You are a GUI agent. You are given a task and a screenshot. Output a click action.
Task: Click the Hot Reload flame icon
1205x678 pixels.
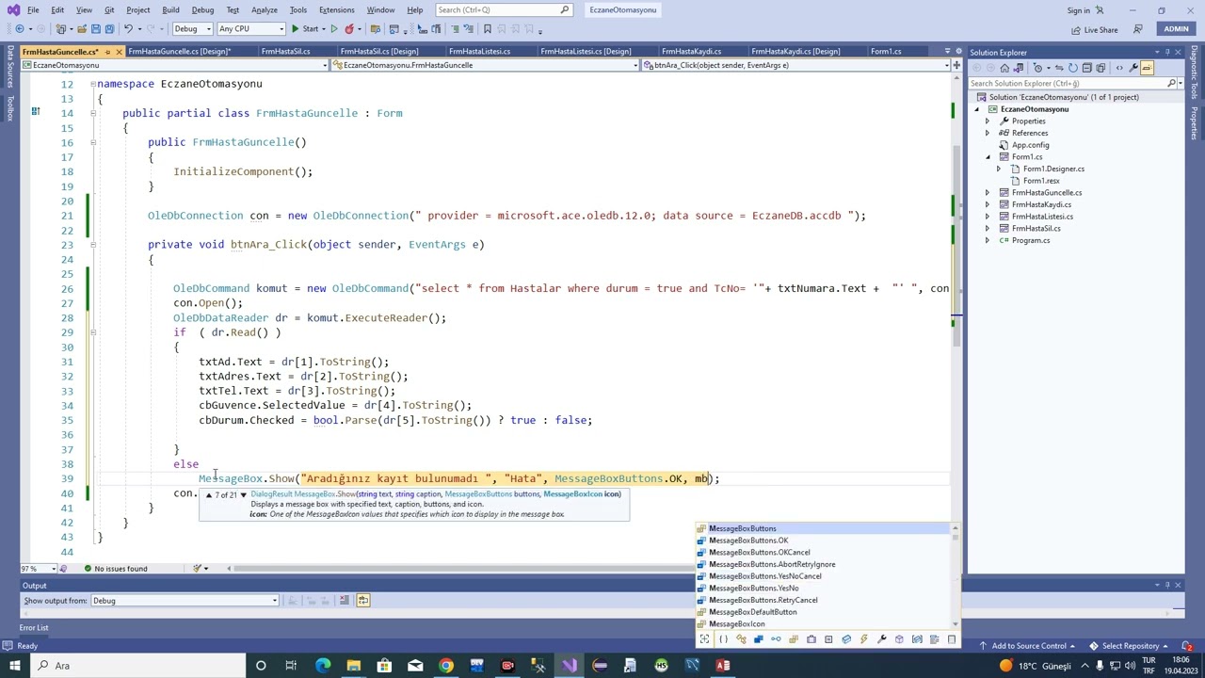[x=349, y=29]
